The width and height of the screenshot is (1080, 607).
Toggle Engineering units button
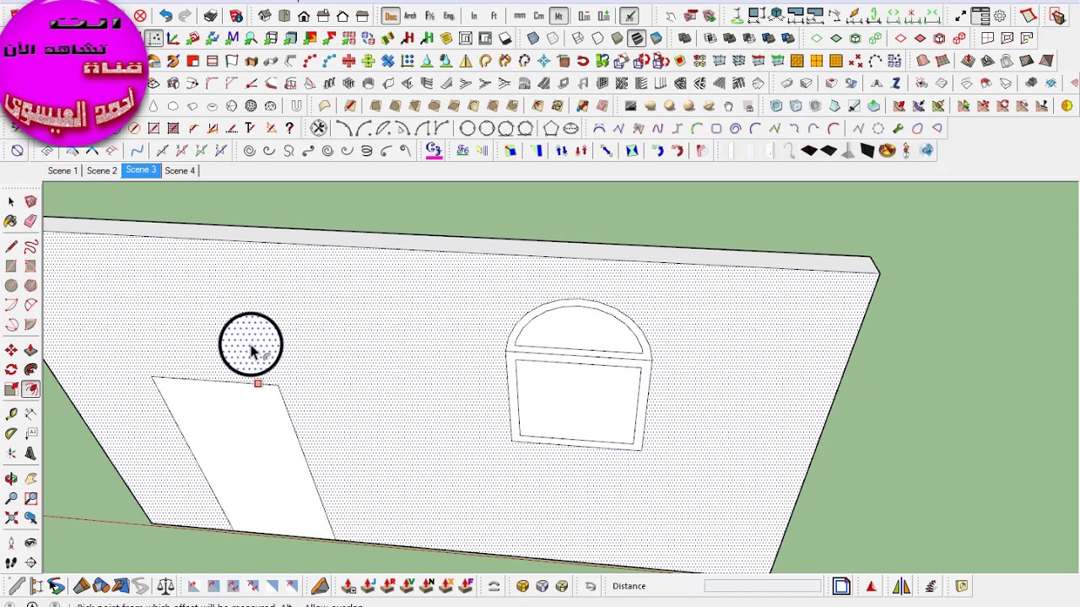[449, 16]
